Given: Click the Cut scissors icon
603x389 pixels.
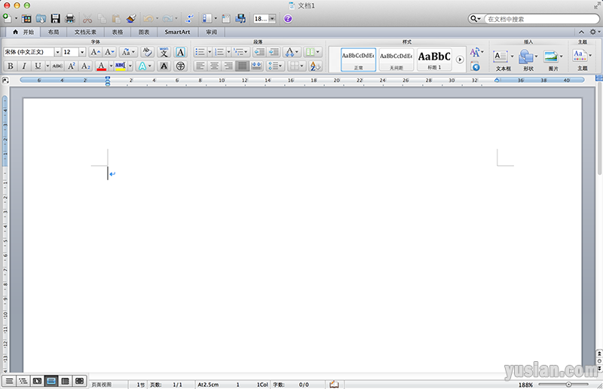Looking at the screenshot, I should [x=87, y=18].
